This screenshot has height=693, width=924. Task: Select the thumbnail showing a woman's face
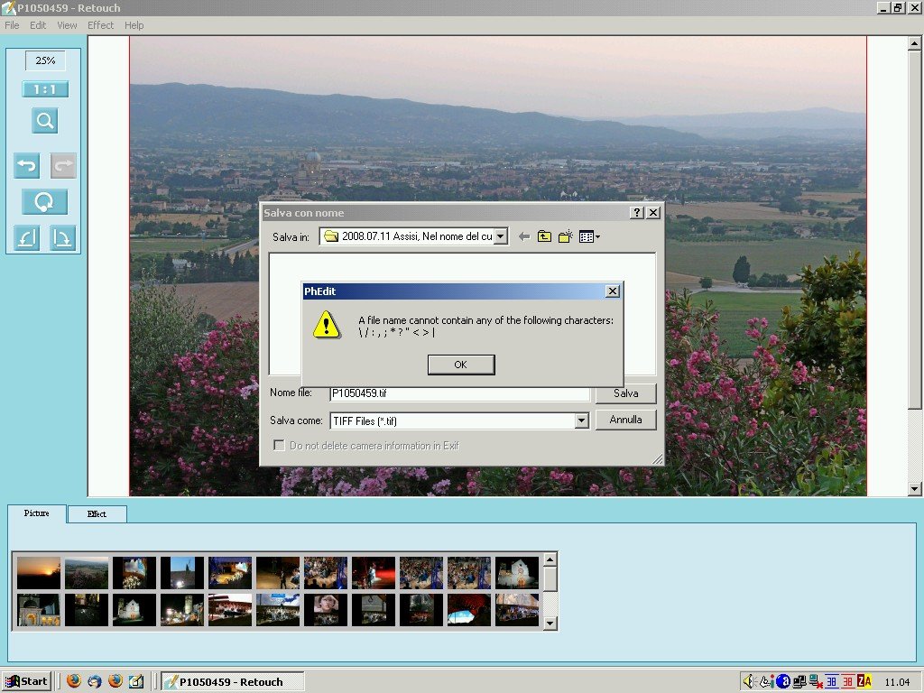(x=326, y=609)
